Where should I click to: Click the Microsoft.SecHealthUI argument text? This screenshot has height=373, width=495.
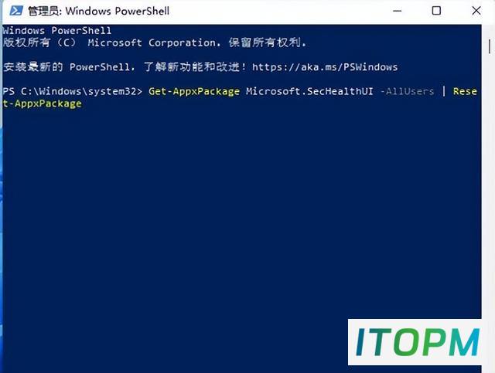(309, 91)
